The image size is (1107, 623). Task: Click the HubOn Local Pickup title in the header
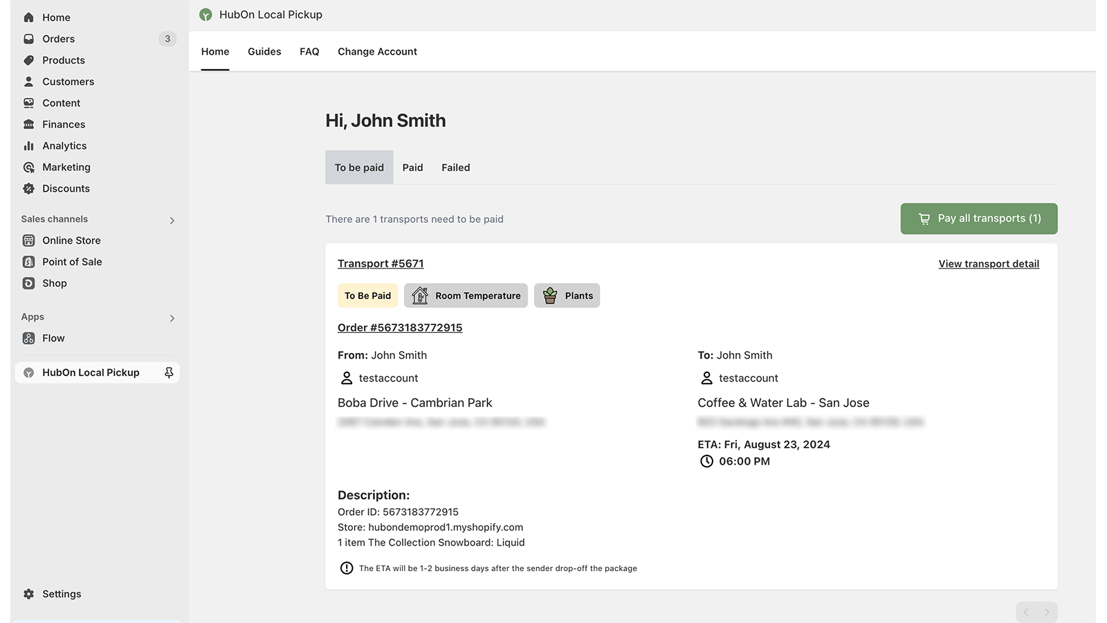(271, 15)
